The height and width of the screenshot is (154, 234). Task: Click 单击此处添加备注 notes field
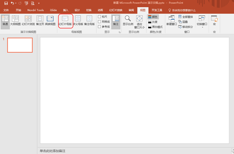(x=52, y=151)
